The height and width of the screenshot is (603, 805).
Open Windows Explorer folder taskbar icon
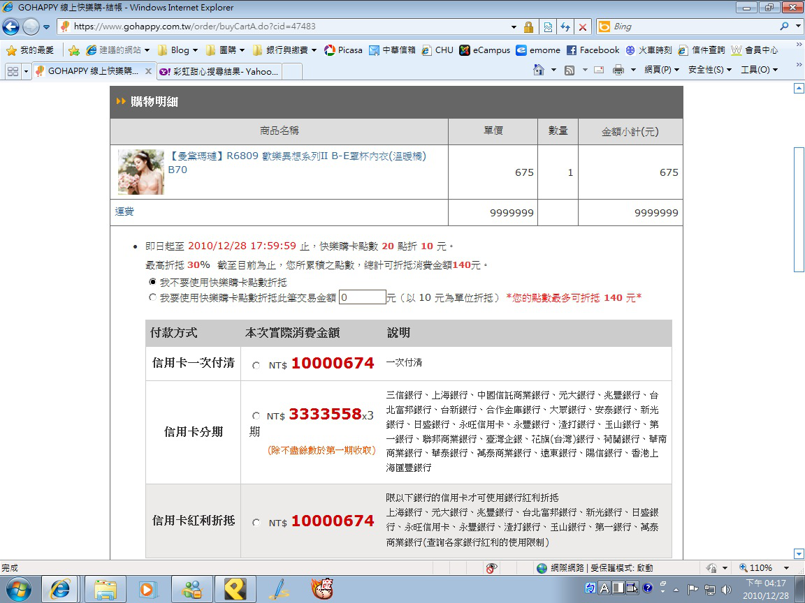106,589
